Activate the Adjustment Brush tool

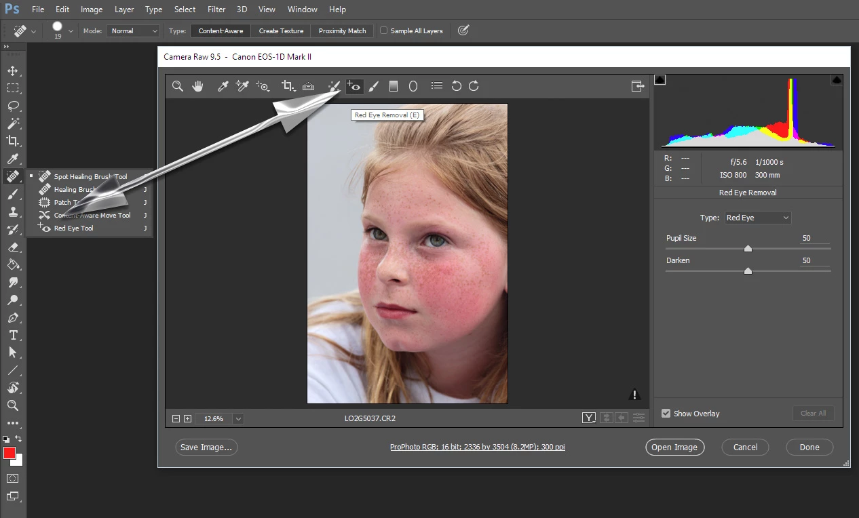(x=374, y=86)
